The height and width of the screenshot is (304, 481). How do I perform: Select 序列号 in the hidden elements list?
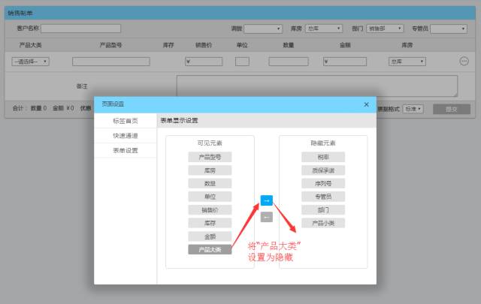tap(323, 184)
